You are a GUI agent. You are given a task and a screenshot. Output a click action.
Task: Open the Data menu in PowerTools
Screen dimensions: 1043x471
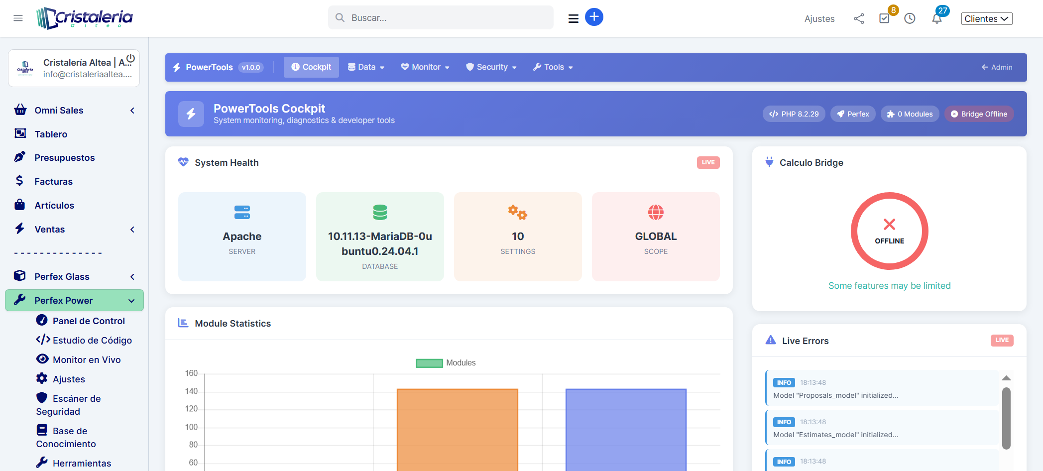[366, 67]
